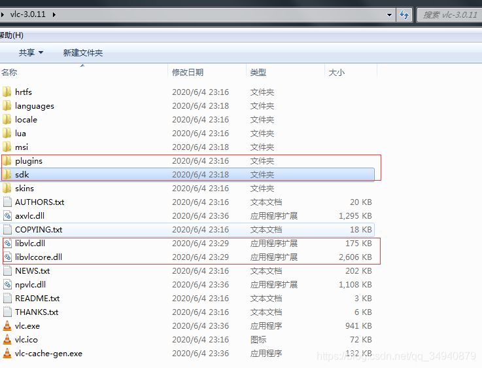Click the modified date of NEWS.txt
Viewport: 482px width, 368px height.
200,271
